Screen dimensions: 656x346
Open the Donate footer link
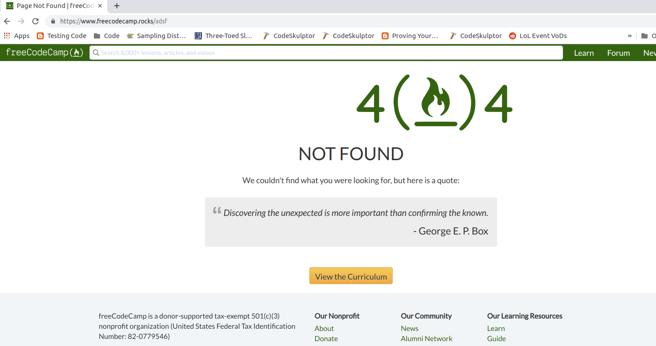[326, 338]
